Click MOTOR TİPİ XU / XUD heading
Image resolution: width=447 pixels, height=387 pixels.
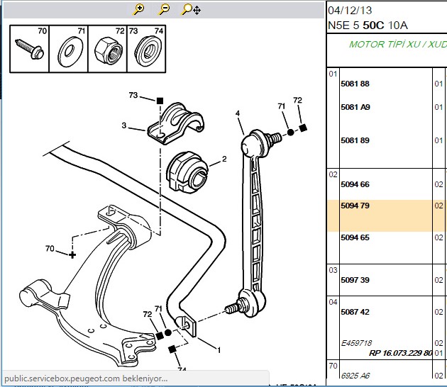tap(397, 45)
